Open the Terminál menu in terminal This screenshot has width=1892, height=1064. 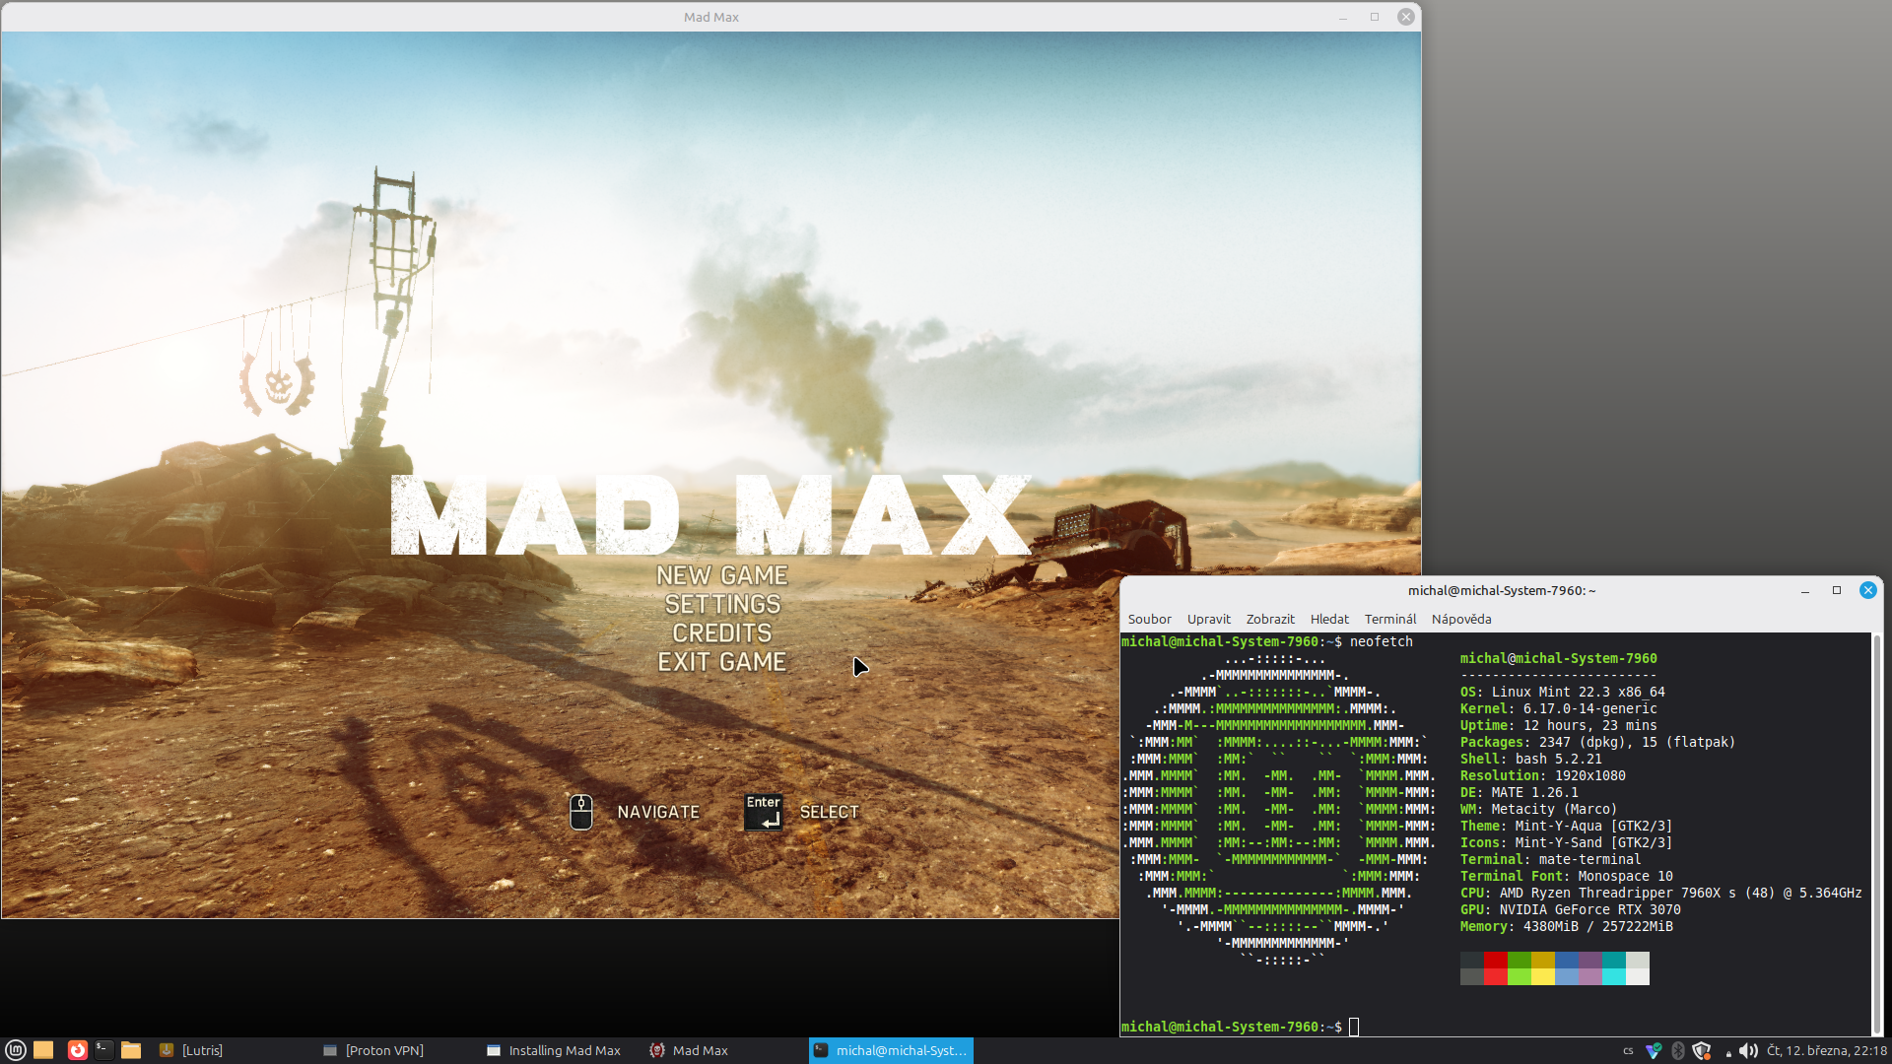click(x=1389, y=619)
